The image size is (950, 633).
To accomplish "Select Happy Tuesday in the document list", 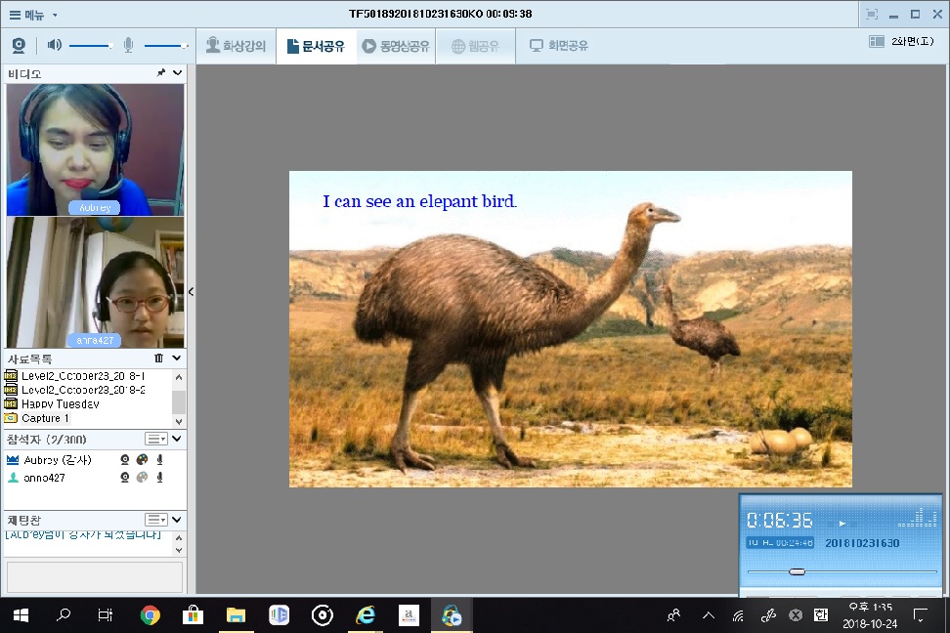I will (60, 403).
